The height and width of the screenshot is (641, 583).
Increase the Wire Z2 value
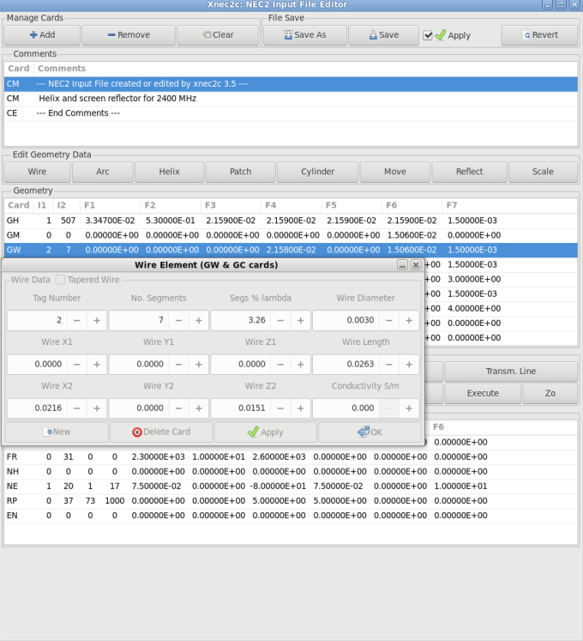coord(300,408)
